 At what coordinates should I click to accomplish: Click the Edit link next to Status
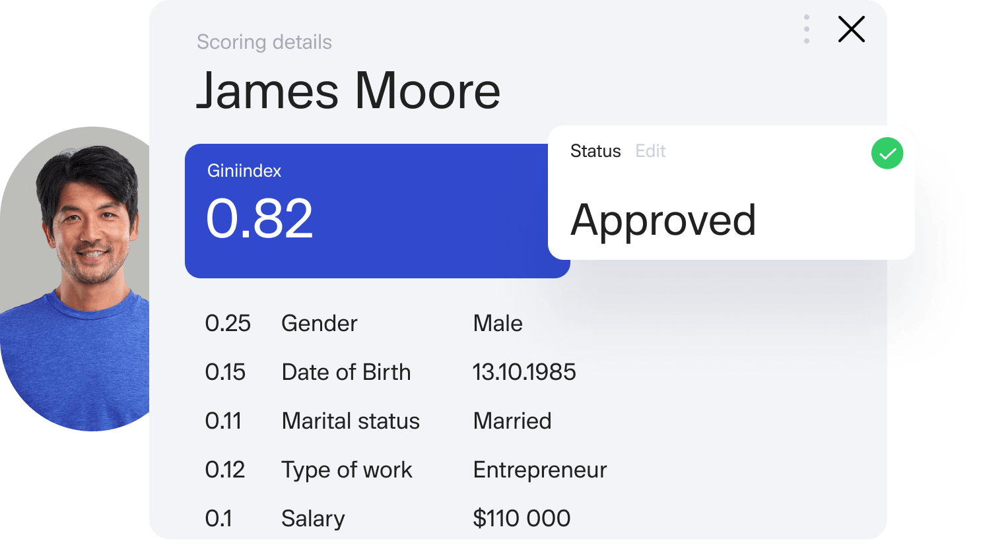coord(650,151)
